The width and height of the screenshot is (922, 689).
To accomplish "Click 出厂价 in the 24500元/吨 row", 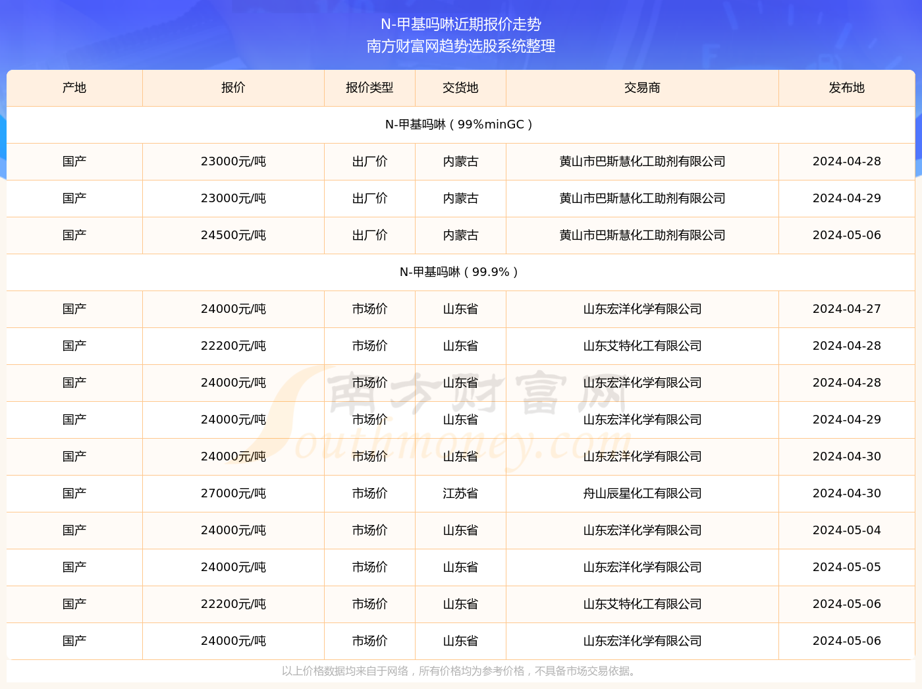I will tap(369, 235).
